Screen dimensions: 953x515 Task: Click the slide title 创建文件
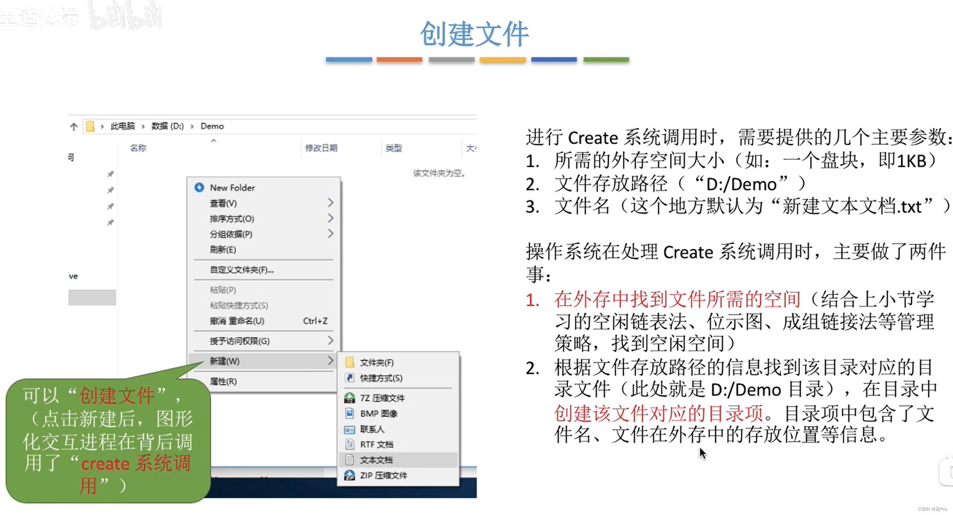tap(474, 34)
